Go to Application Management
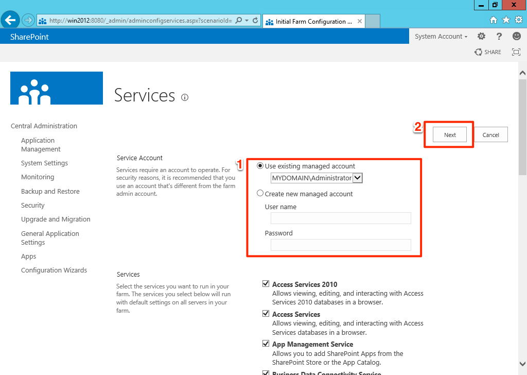This screenshot has height=375, width=527. 41,145
